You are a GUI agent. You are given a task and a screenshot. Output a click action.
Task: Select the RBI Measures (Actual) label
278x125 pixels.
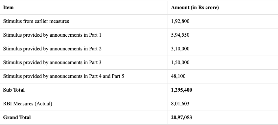tap(28, 104)
